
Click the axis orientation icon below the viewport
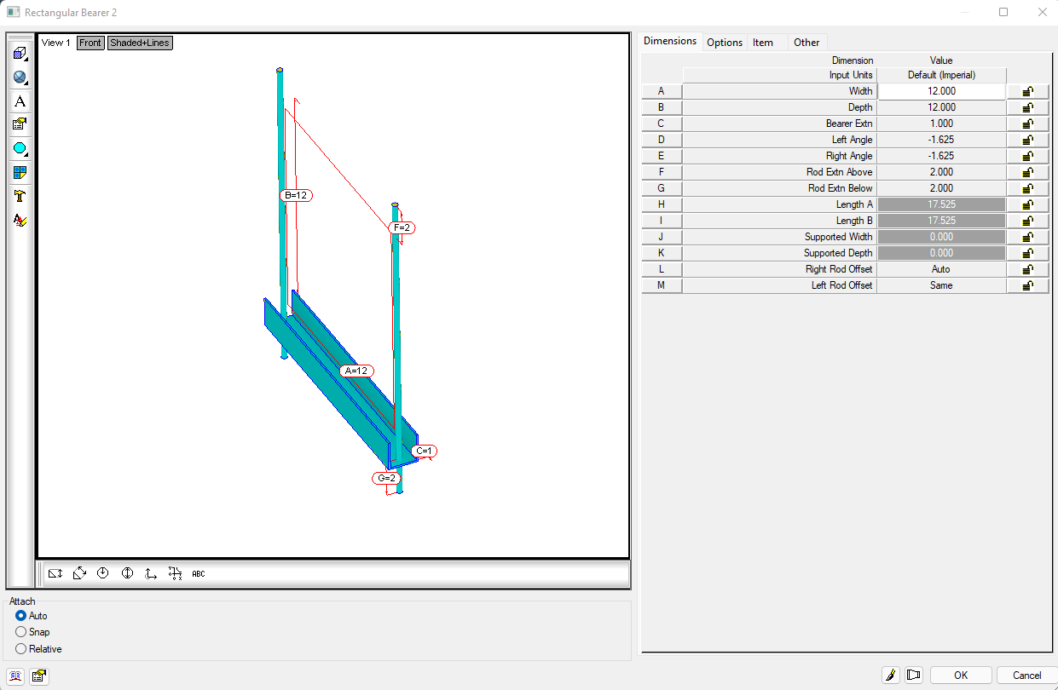tap(150, 573)
